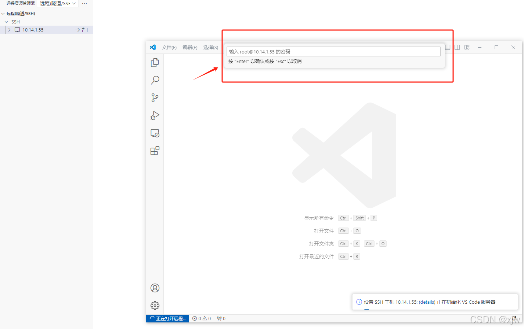524x329 pixels.
Task: Open the Manage gear icon
Action: (x=155, y=306)
